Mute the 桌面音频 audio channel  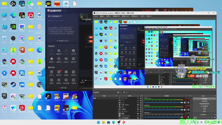click(185, 110)
